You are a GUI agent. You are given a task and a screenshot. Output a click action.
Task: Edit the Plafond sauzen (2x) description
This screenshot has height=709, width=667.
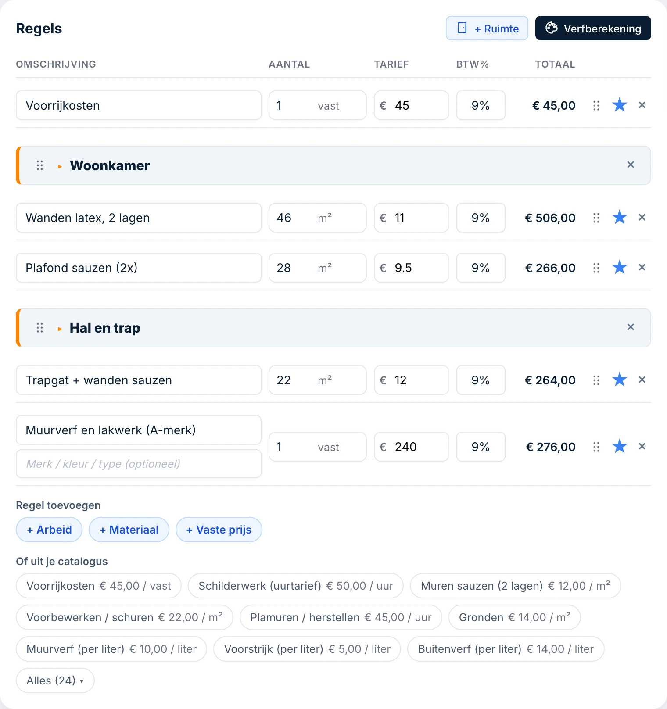[139, 268]
